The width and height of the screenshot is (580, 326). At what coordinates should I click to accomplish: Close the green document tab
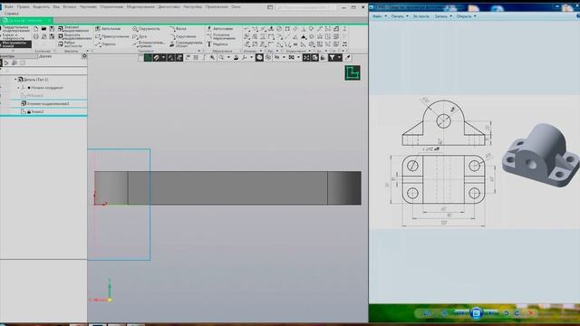tap(50, 20)
